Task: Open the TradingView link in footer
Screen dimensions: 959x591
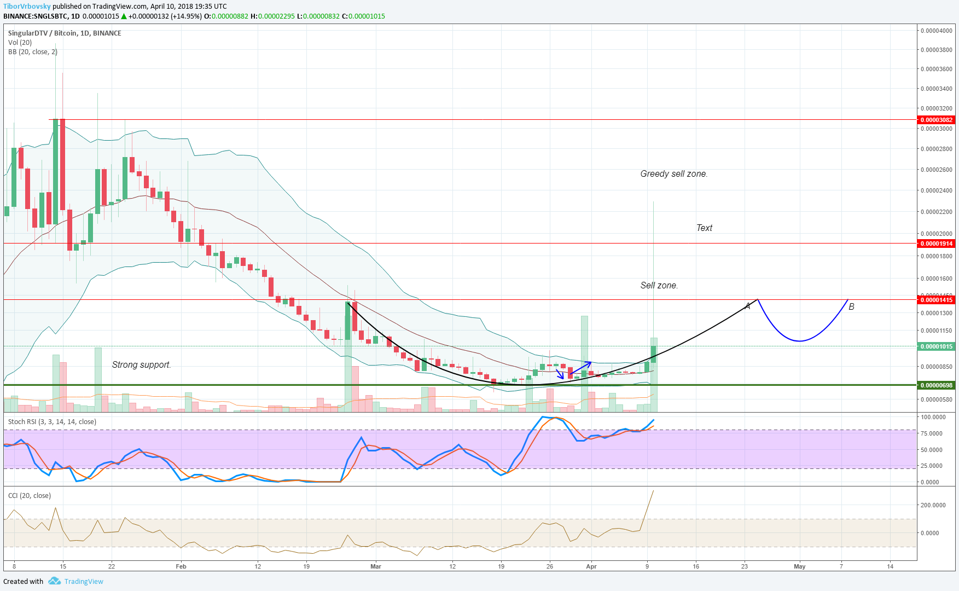Action: pyautogui.click(x=84, y=581)
